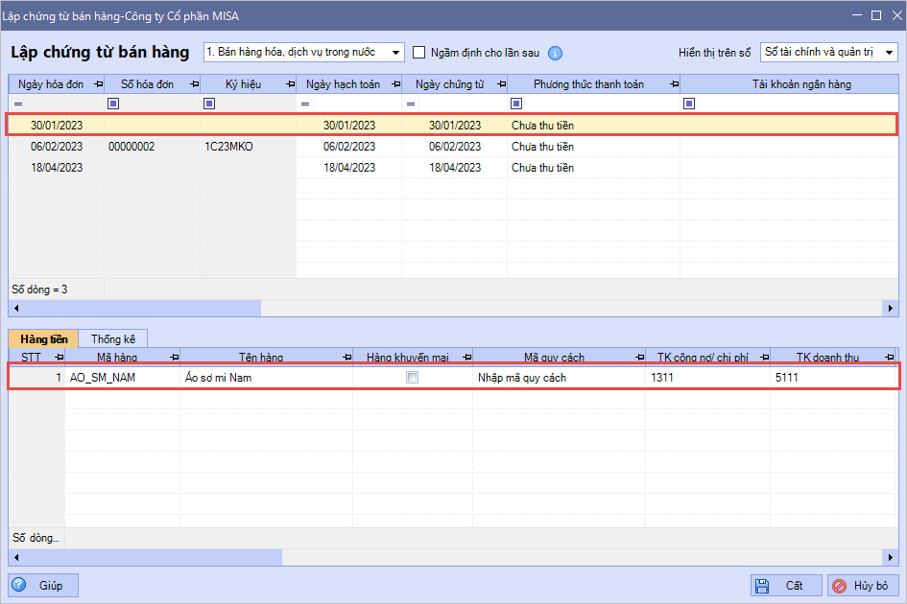This screenshot has width=907, height=604.
Task: Open filter operator icon under Ký hiệu
Action: pos(209,104)
